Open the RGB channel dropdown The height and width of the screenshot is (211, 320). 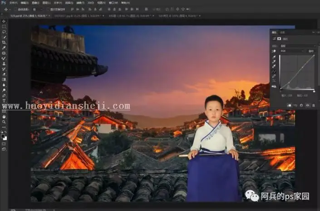(x=292, y=51)
